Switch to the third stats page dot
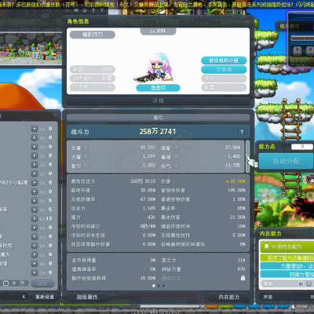The image size is (314, 314). pyautogui.click(x=163, y=286)
